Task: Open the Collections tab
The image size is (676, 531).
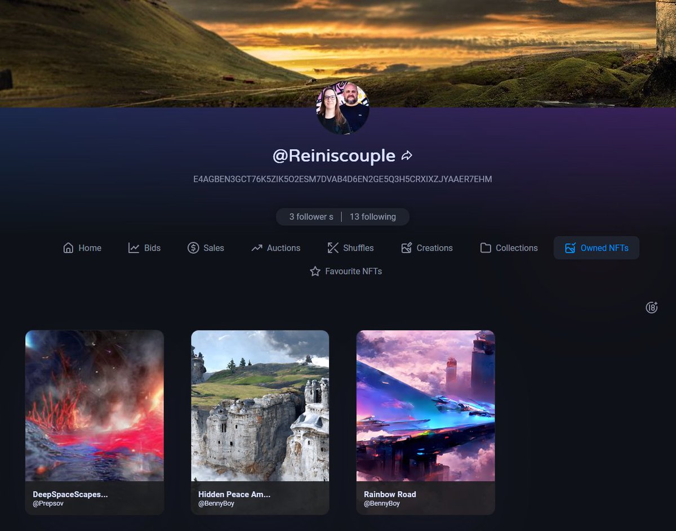Action: 509,248
